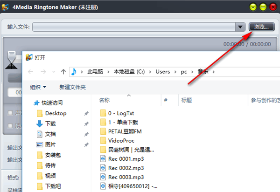Click the music note icon in address bar
Image resolution: width=280 pixels, height=192 pixels.
tap(74, 72)
